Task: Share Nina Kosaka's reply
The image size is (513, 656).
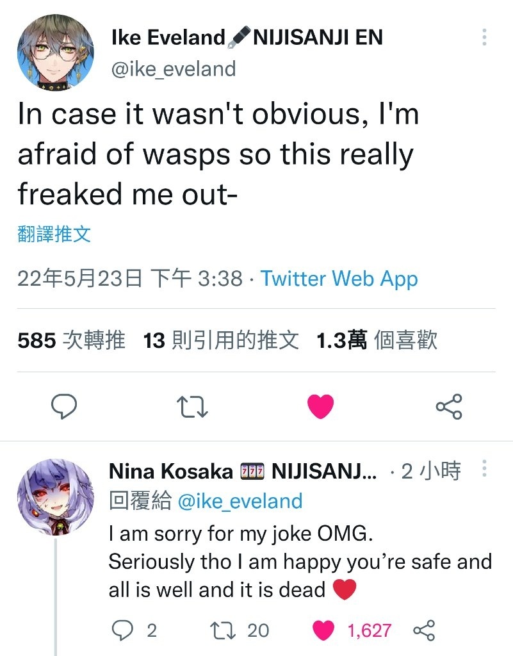Action: 425,630
